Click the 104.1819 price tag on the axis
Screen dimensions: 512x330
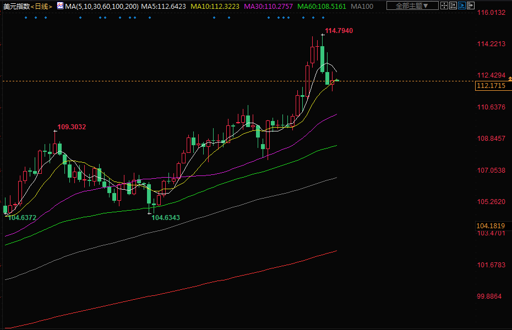[491, 226]
